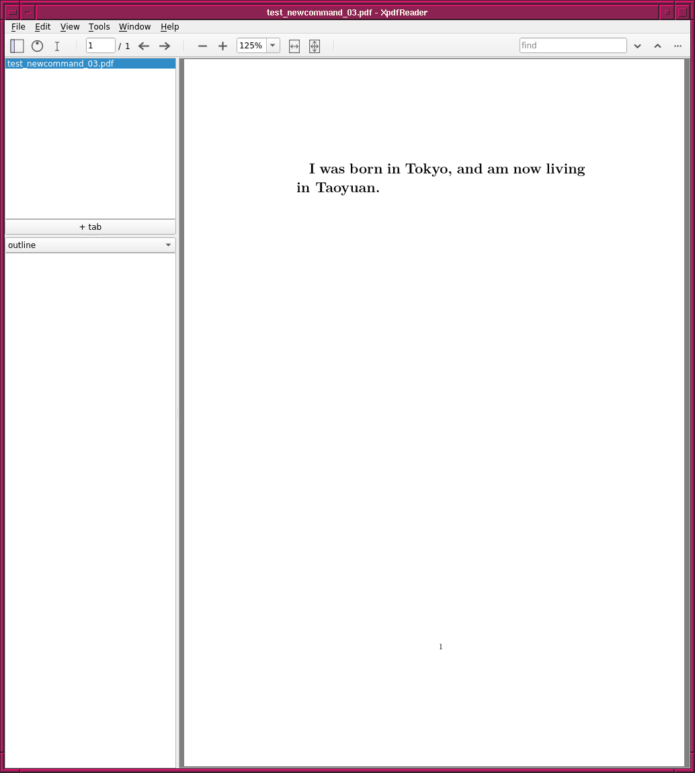Go to the next page arrow
This screenshot has width=695, height=773.
(x=165, y=46)
